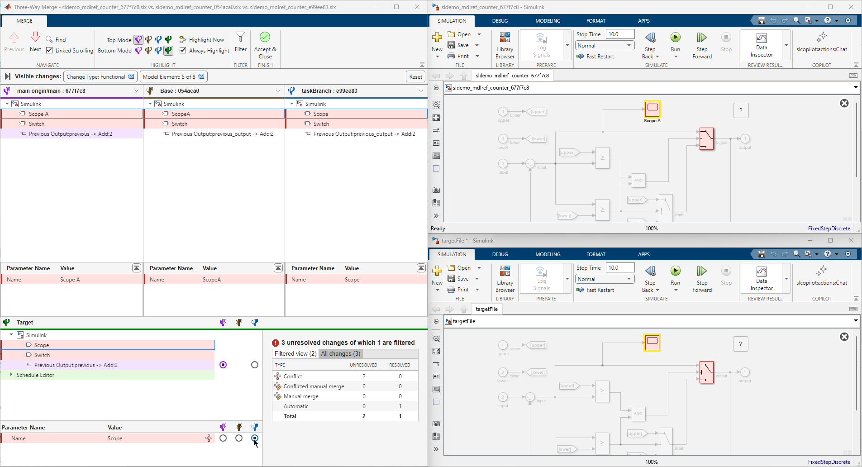862x467 pixels.
Task: Open main origin/main 677f7c8 column dropdown
Action: click(x=136, y=91)
